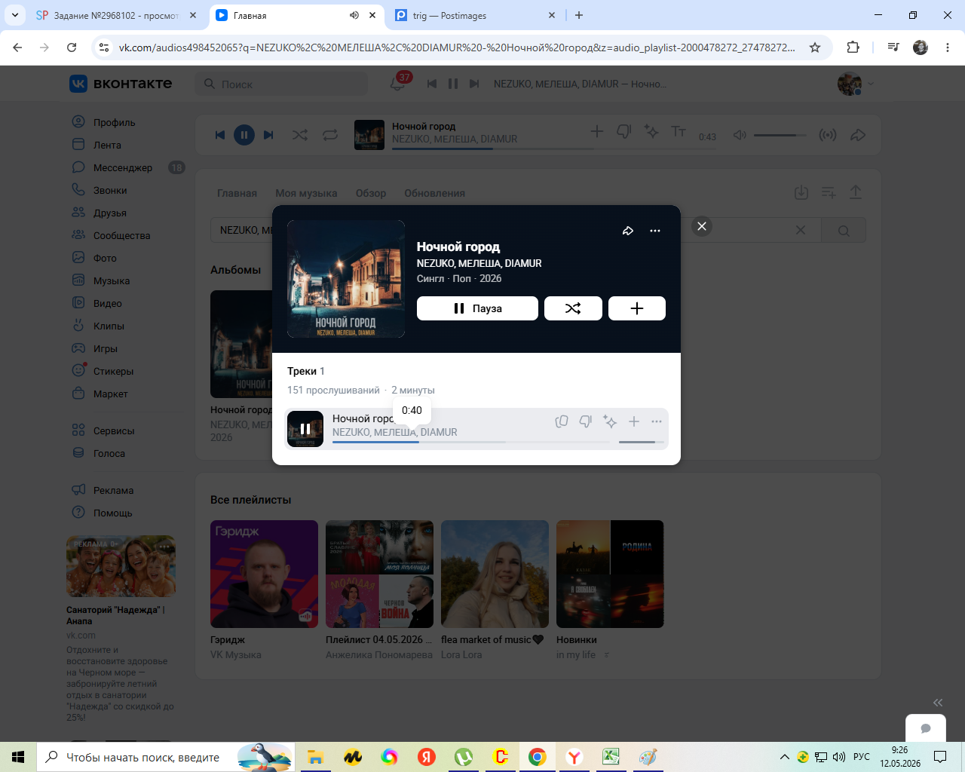
Task: Show similar tracks icon in track row
Action: (562, 421)
